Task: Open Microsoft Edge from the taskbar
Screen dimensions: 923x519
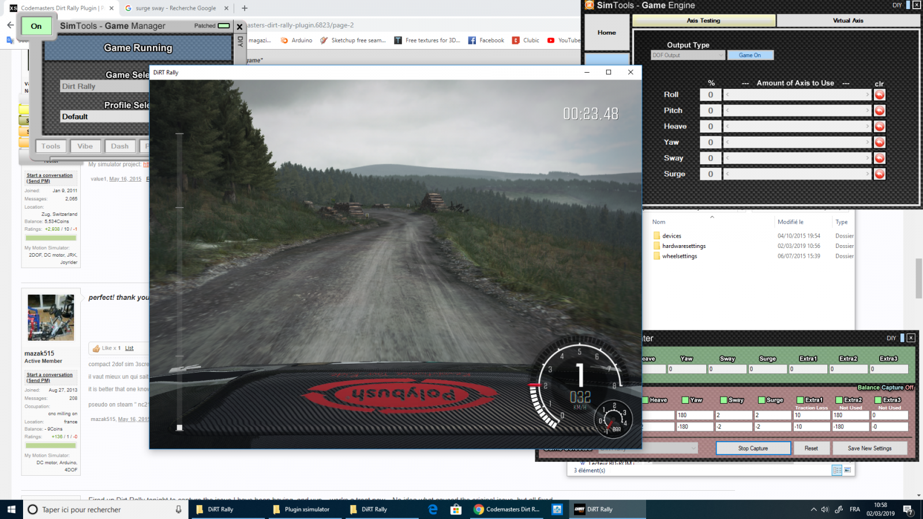Action: tap(433, 509)
